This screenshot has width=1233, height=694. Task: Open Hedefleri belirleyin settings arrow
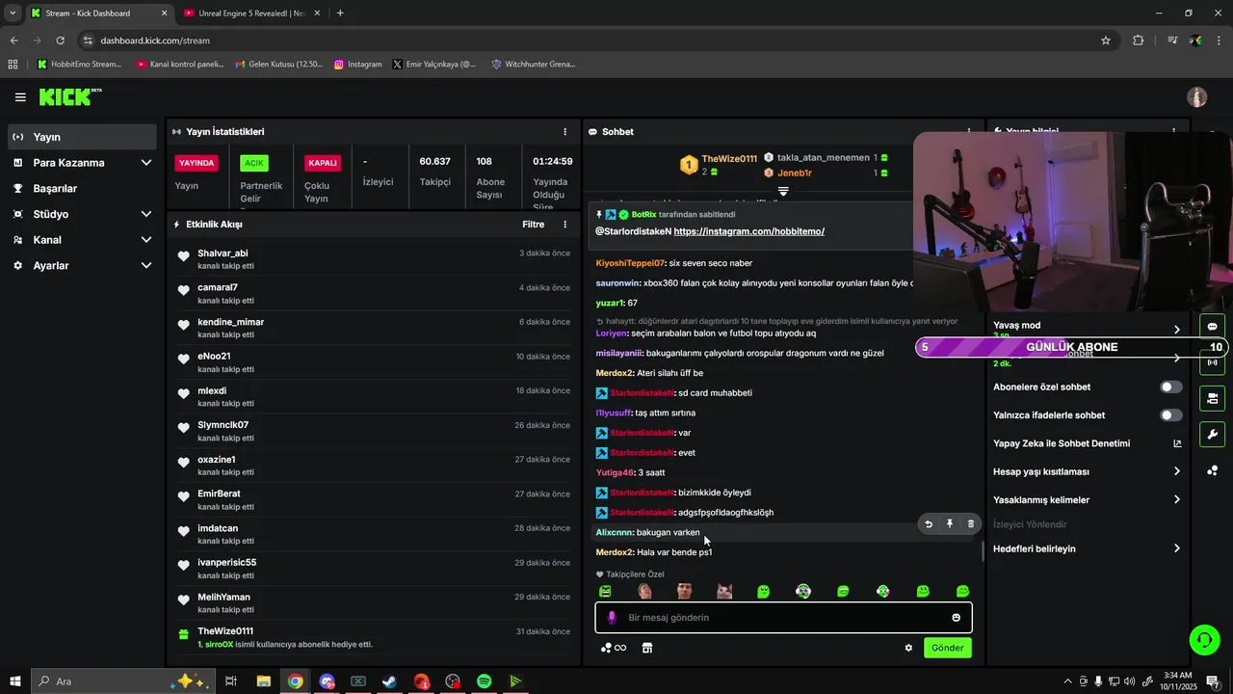click(1176, 548)
